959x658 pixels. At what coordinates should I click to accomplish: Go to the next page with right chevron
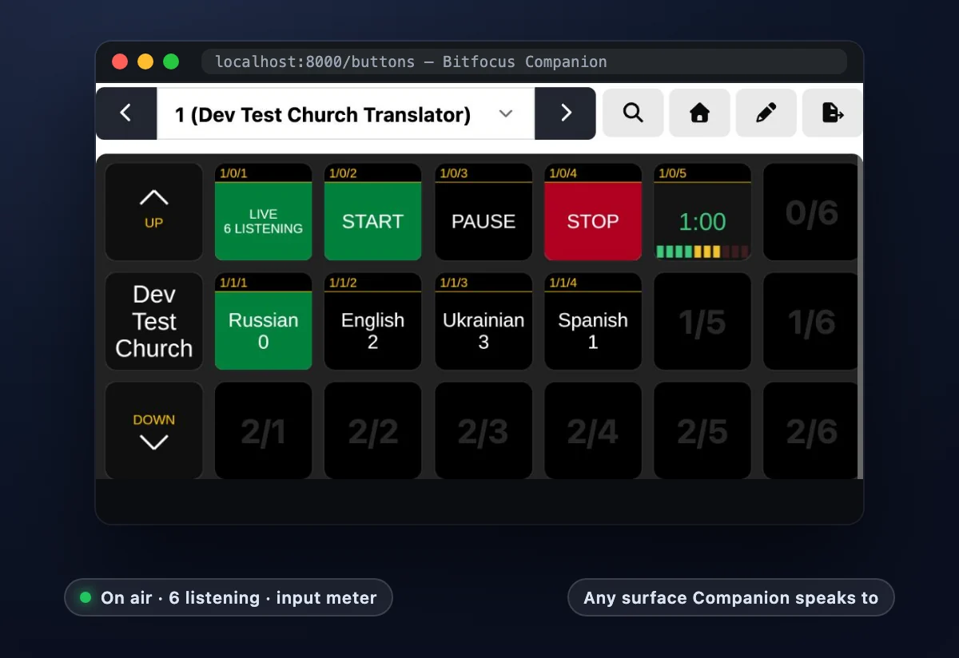click(x=566, y=113)
